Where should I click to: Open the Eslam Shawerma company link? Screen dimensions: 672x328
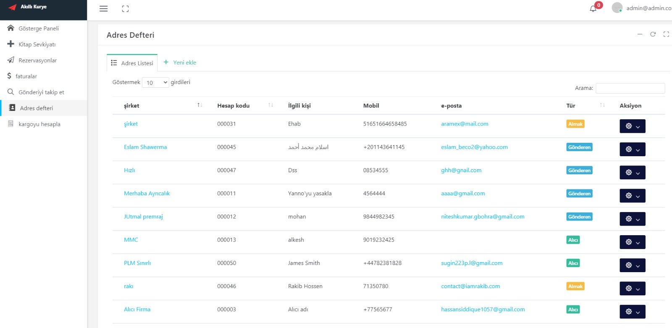(x=145, y=147)
